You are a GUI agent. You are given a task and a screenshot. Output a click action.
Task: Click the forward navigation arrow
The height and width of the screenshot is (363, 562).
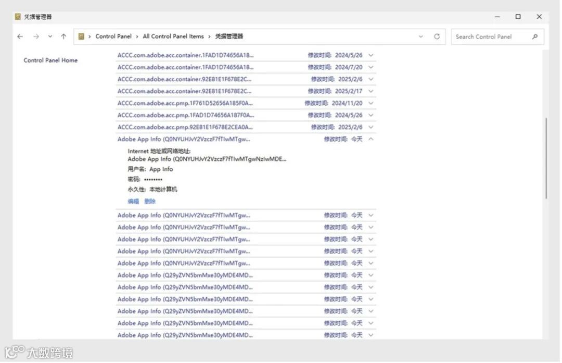coord(36,36)
